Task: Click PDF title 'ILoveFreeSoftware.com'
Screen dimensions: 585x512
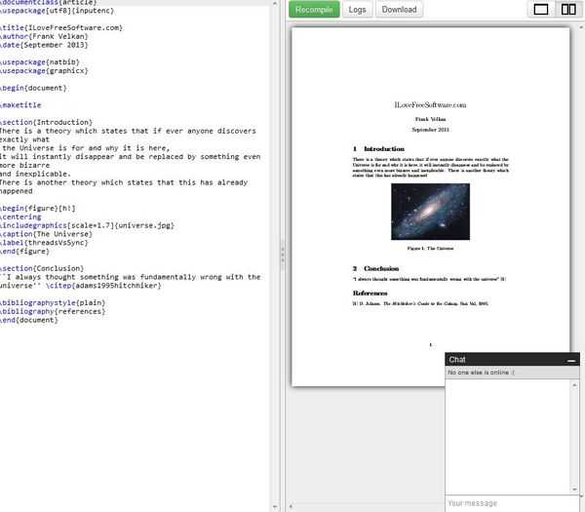Action: [x=430, y=105]
